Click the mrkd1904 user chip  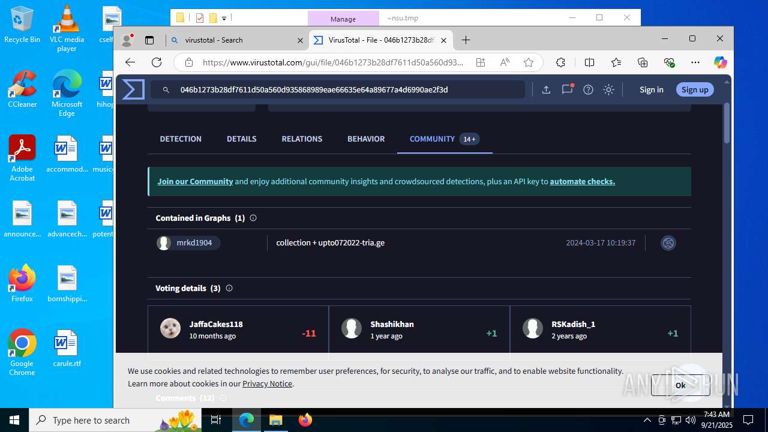point(188,243)
